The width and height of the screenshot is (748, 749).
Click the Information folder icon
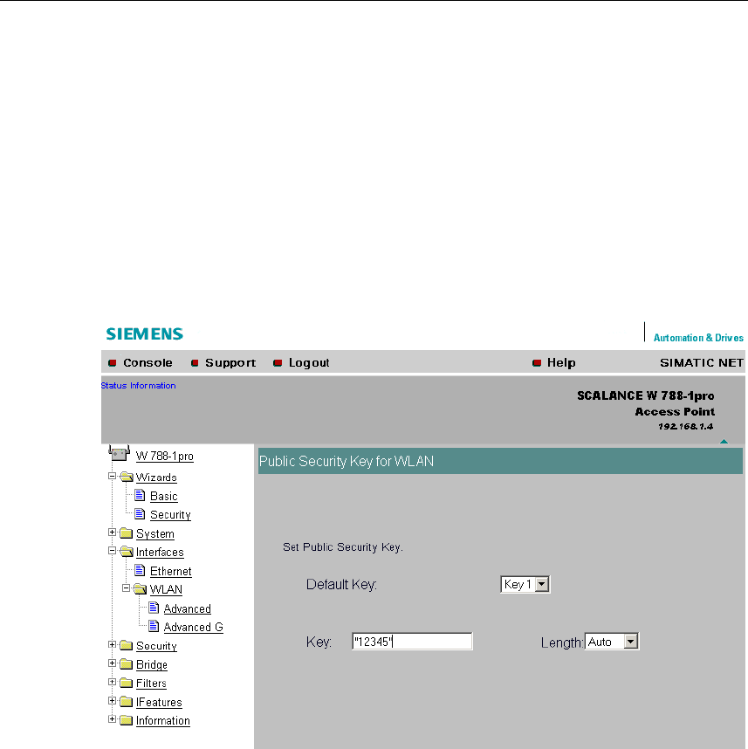point(126,720)
